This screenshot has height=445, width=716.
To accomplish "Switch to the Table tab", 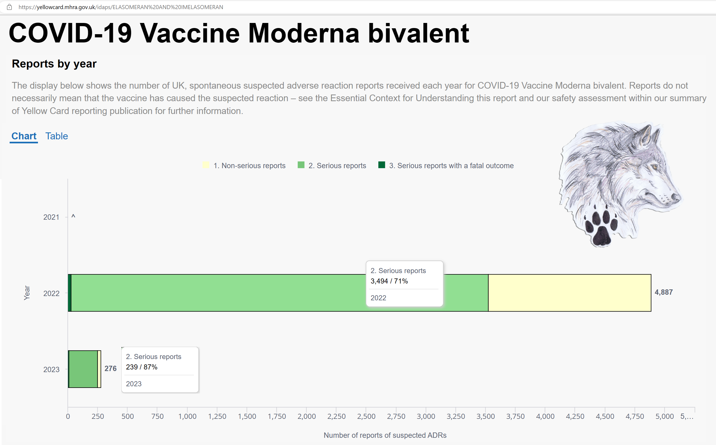I will click(x=57, y=136).
